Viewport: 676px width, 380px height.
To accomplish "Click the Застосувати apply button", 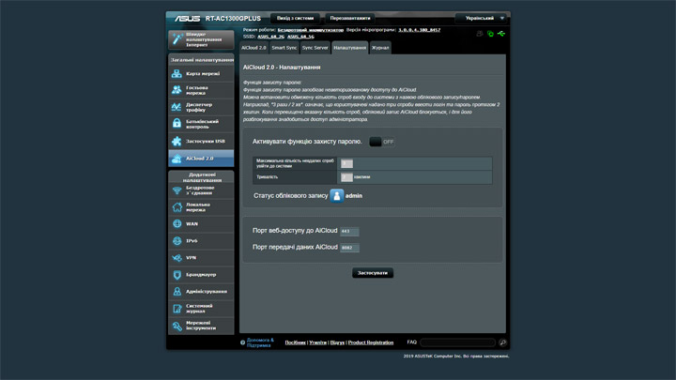I will coord(373,273).
